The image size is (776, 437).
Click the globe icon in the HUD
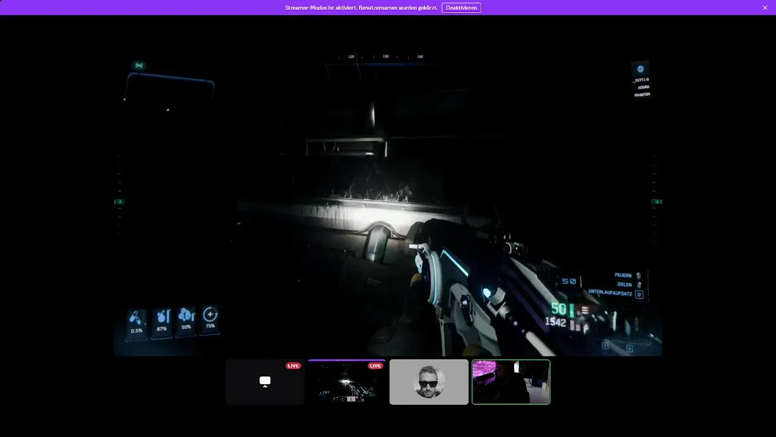pyautogui.click(x=640, y=69)
